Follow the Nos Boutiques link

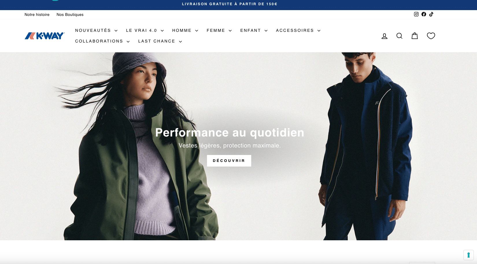(x=70, y=14)
